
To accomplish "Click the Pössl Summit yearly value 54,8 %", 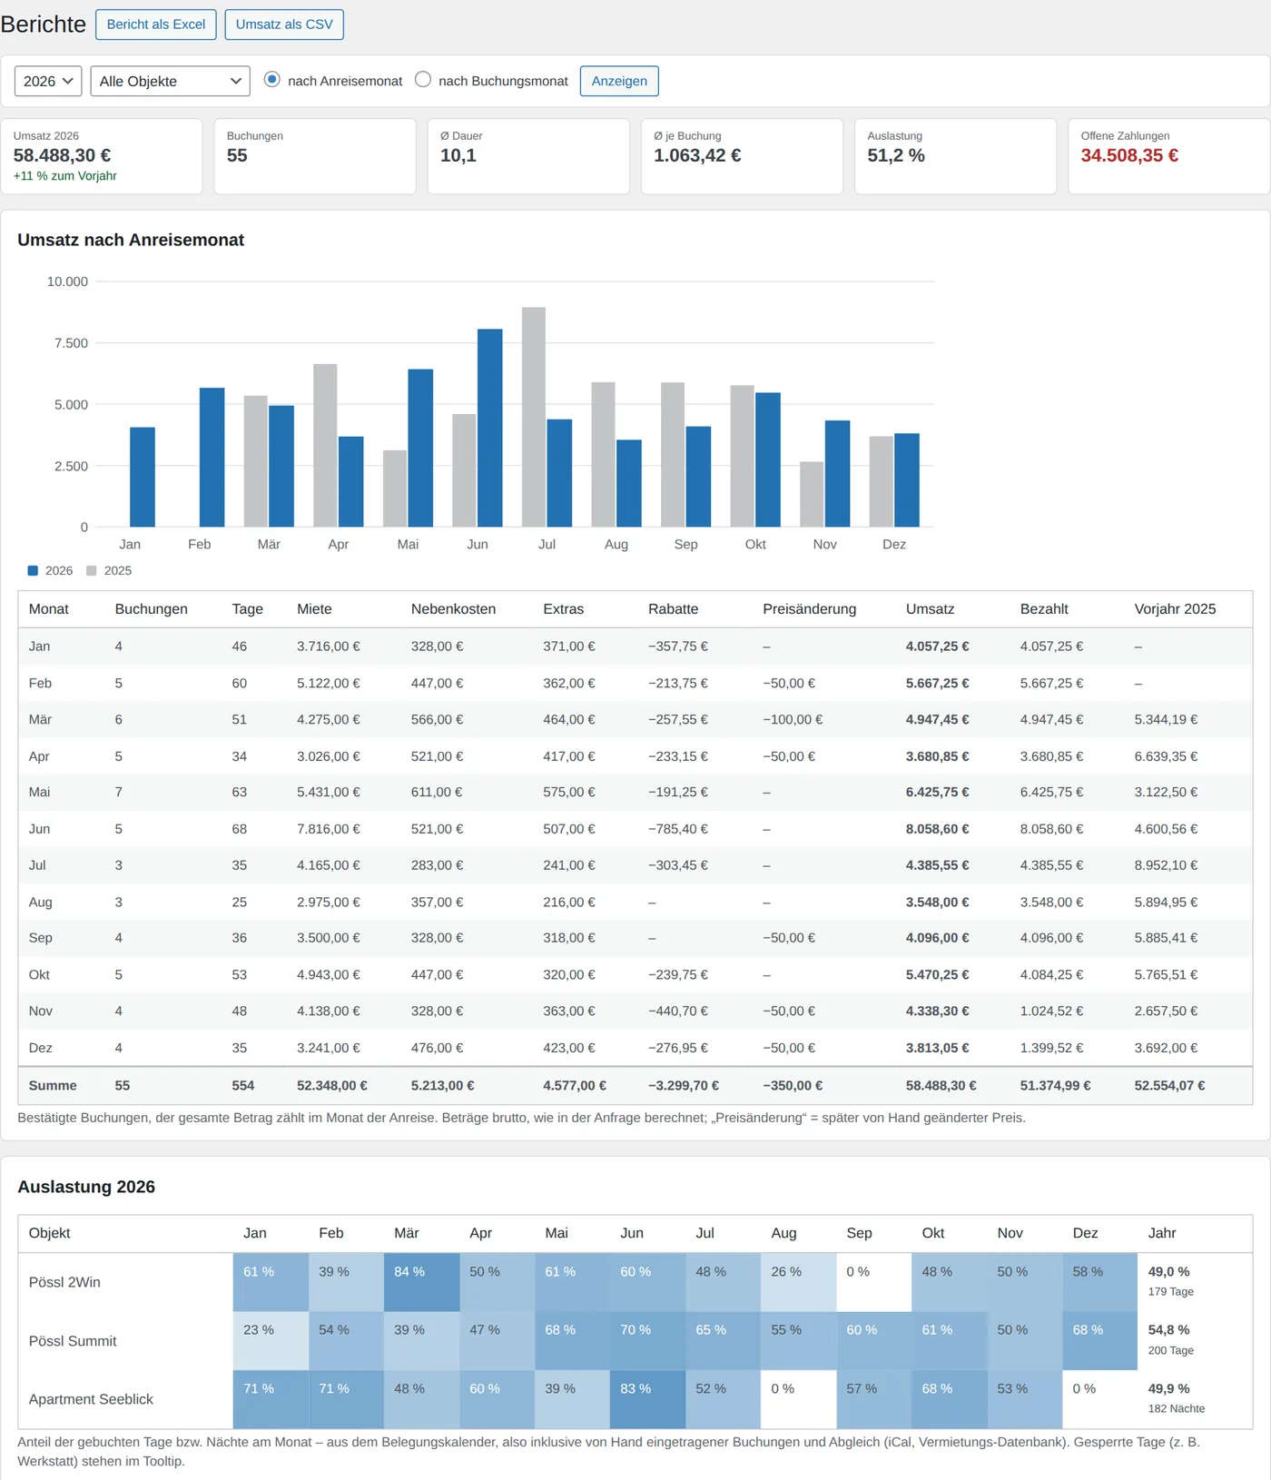I will pyautogui.click(x=1168, y=1329).
